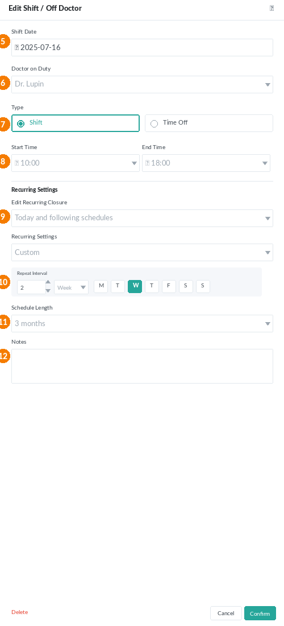
Task: Click the clock icon in End Time field
Action: coord(147,163)
